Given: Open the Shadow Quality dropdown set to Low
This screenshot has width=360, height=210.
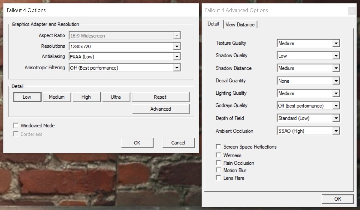Looking at the screenshot, I should 309,56.
